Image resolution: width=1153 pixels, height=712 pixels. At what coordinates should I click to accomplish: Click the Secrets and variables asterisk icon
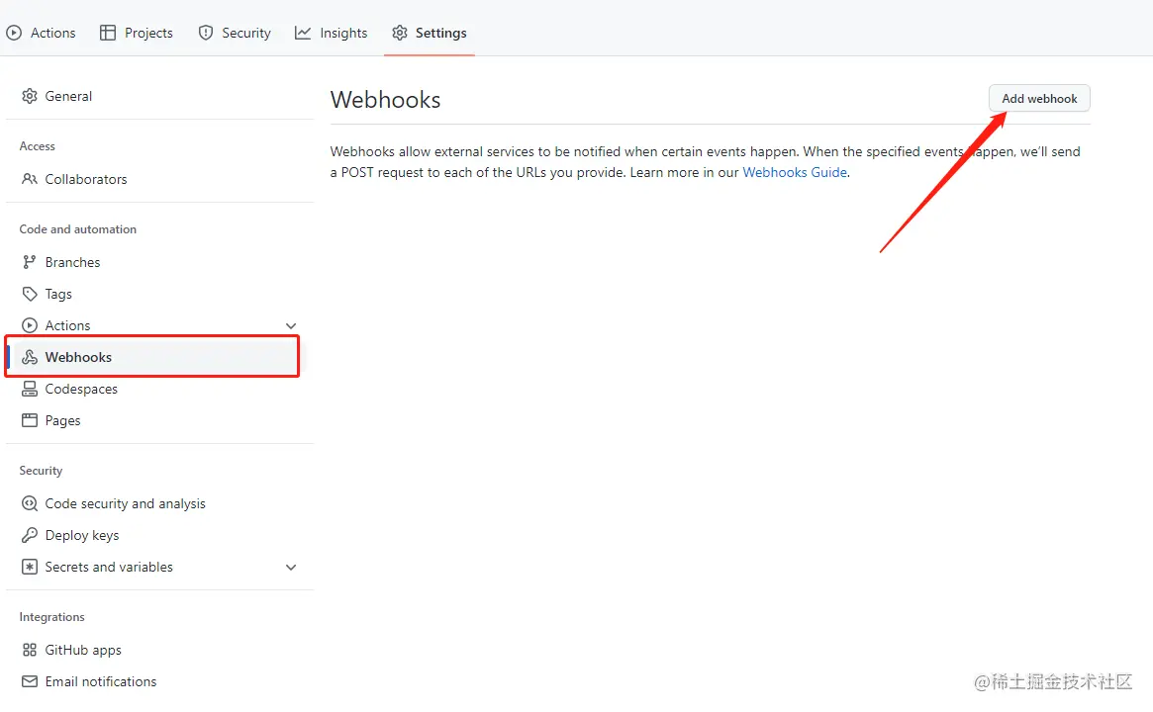click(x=30, y=567)
